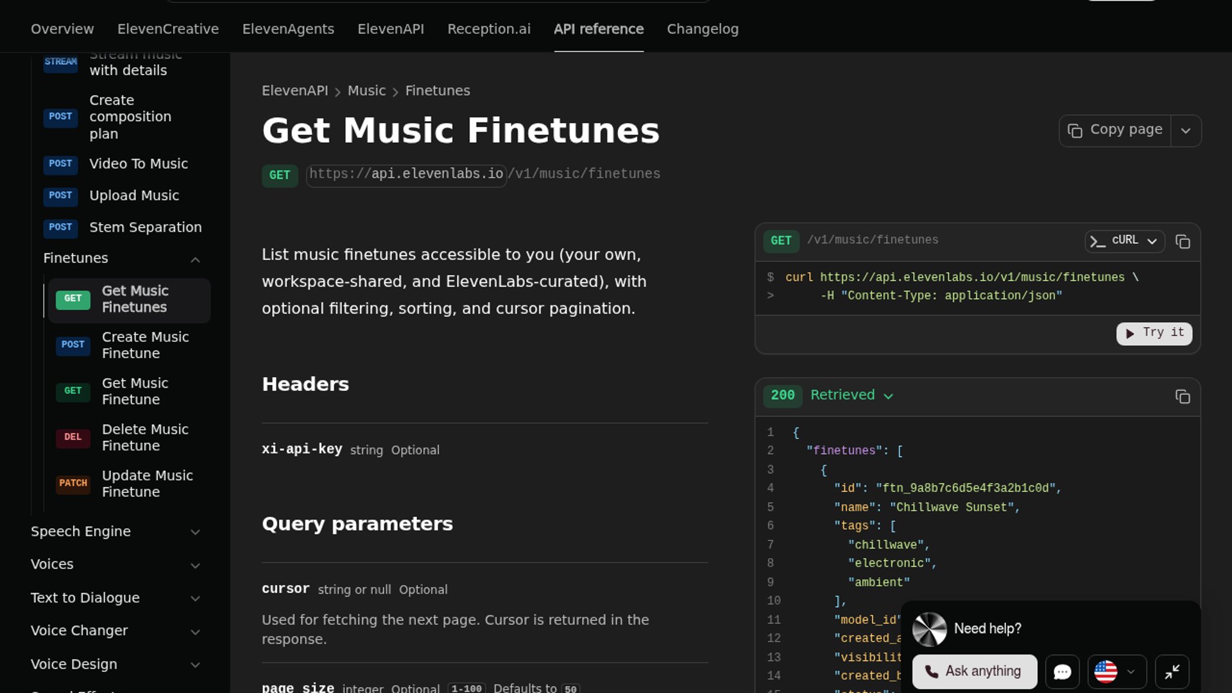Screen dimensions: 1232x693
Task: Click the Copy page button
Action: [1115, 130]
